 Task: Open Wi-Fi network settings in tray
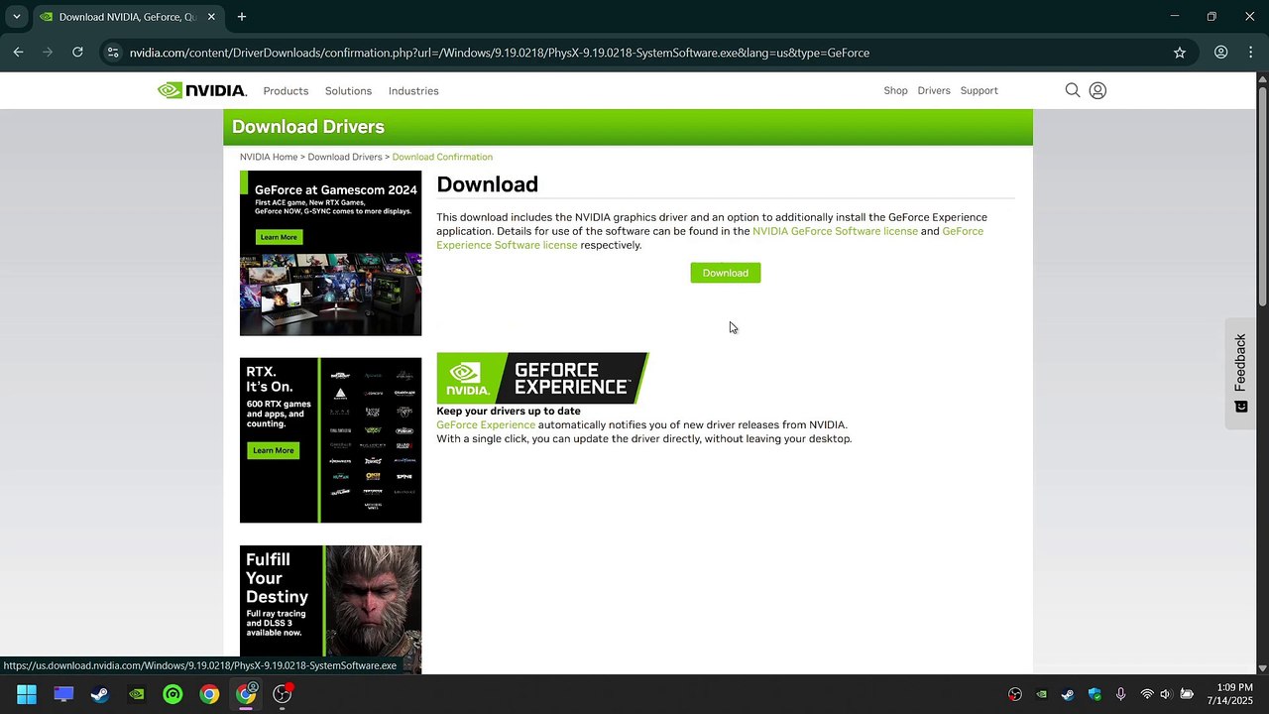pyautogui.click(x=1147, y=694)
